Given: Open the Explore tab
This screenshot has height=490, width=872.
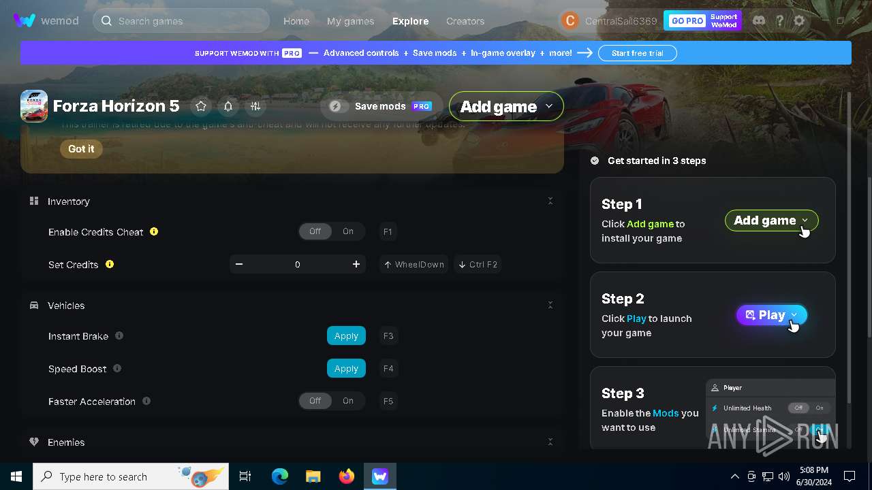Looking at the screenshot, I should 411,21.
